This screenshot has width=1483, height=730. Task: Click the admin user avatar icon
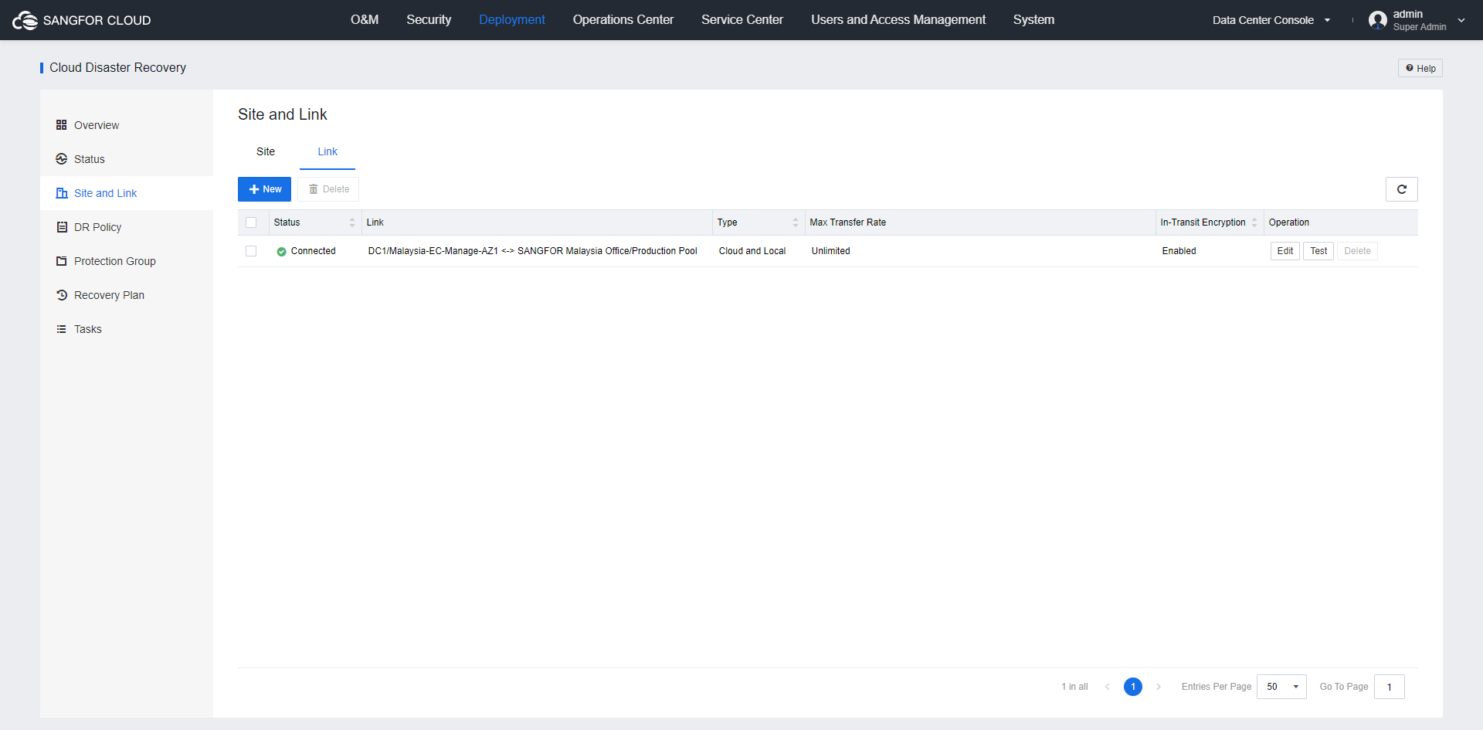1377,20
